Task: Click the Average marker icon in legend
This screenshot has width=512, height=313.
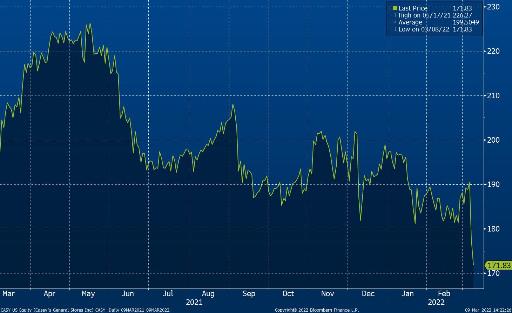Action: pos(395,22)
